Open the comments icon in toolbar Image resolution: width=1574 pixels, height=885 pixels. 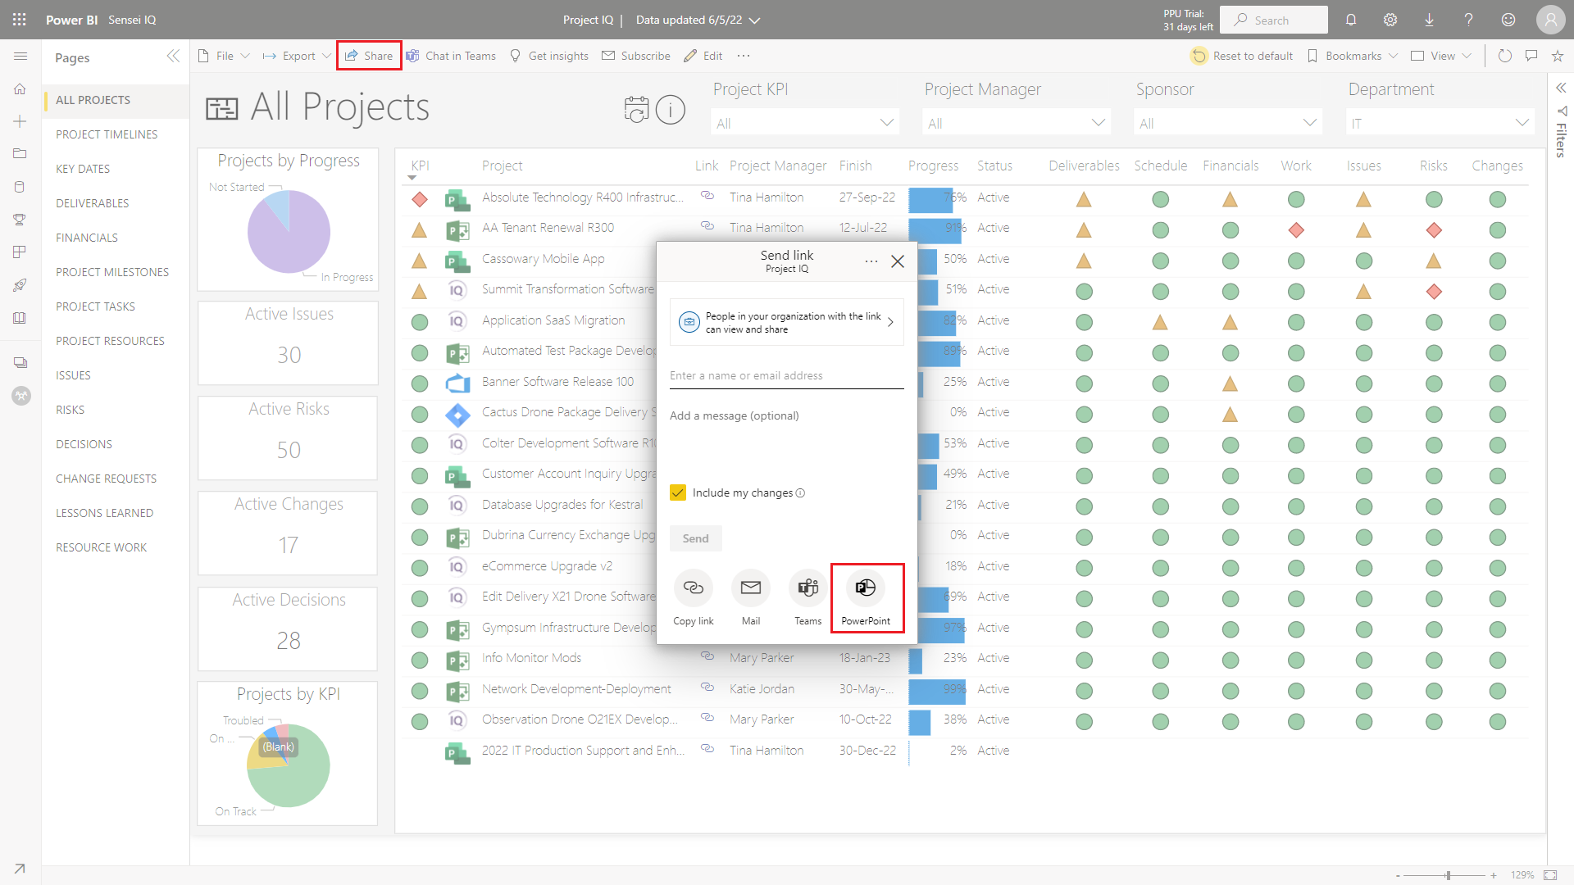coord(1531,56)
